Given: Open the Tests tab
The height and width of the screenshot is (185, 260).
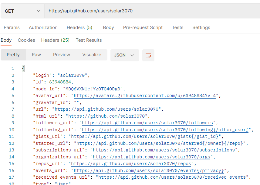Looking at the screenshot, I should click(177, 28).
